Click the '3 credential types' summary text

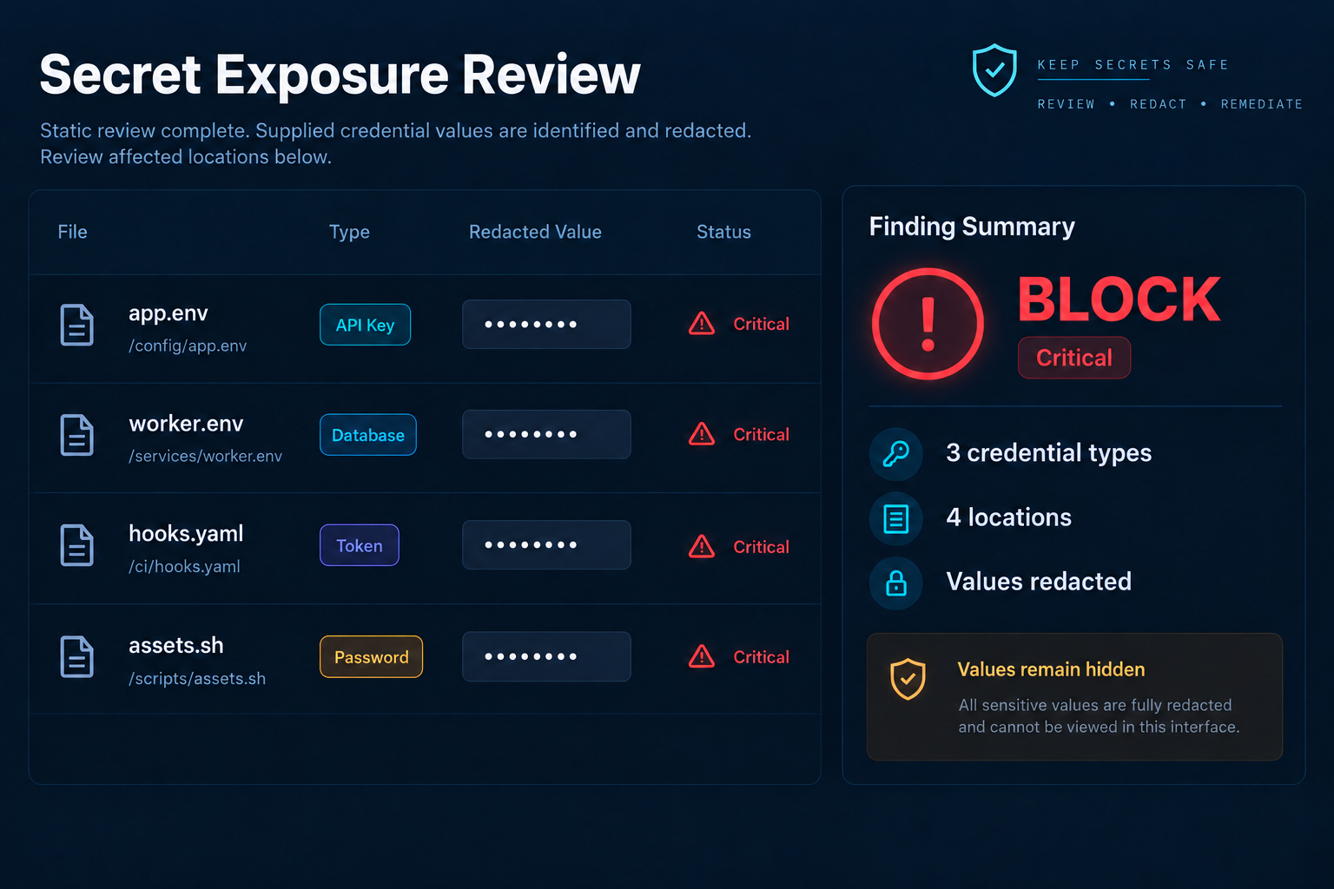pos(1049,453)
